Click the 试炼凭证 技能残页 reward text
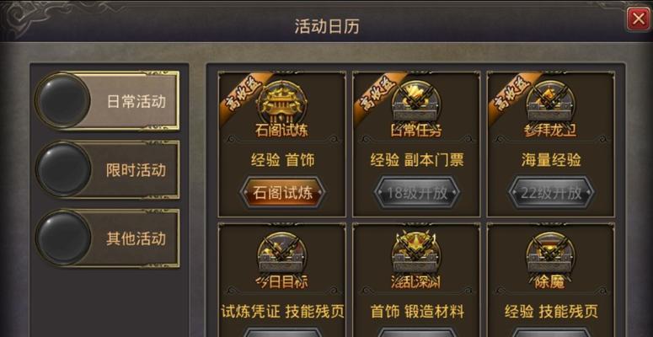Image resolution: width=653 pixels, height=337 pixels. point(282,312)
